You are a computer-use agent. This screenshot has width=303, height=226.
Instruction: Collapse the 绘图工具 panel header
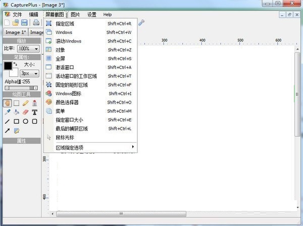(x=22, y=95)
